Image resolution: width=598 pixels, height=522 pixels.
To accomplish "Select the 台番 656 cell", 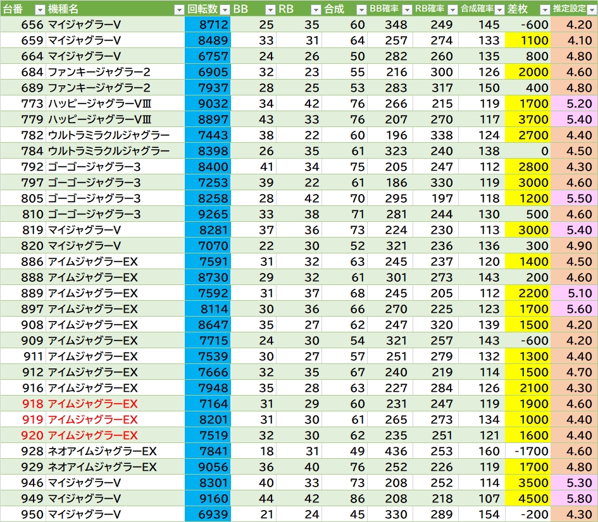I will click(23, 25).
